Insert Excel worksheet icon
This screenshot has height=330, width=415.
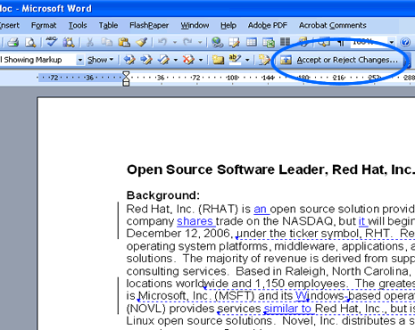tap(269, 43)
